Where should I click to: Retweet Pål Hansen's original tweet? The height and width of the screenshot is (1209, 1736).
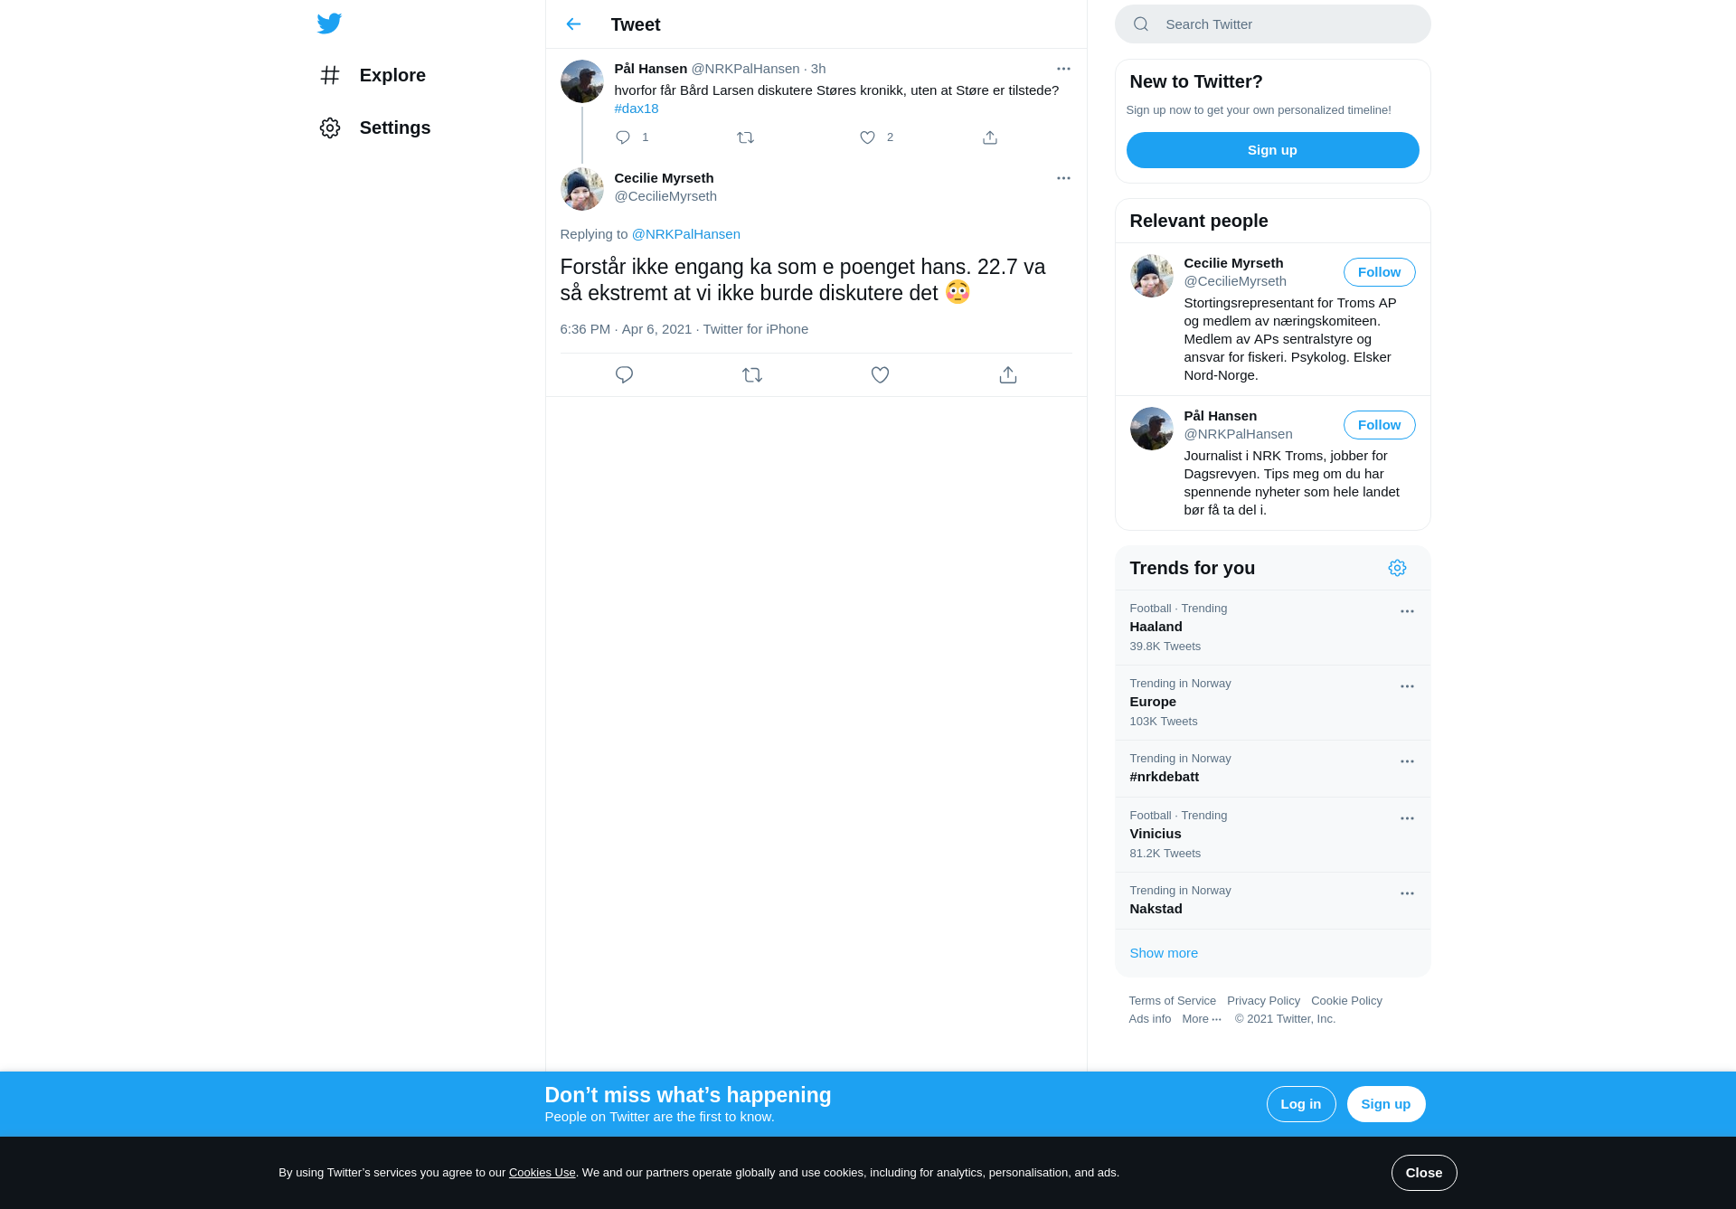[x=745, y=137]
